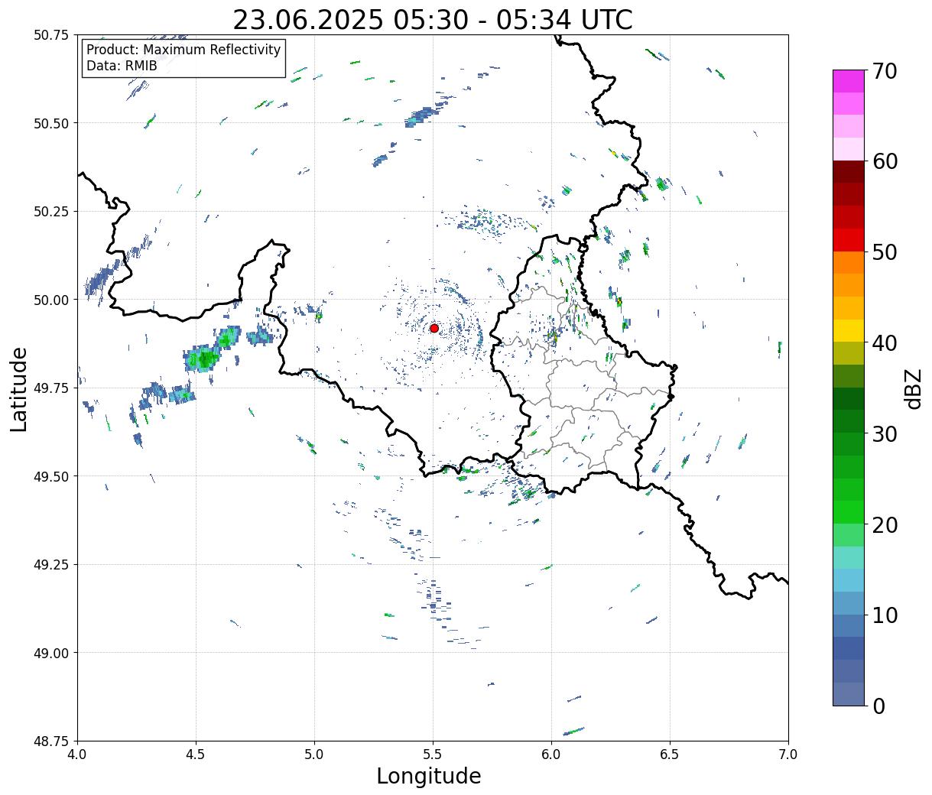Click longitude tick label 6.5
932x795 pixels.
pos(670,754)
